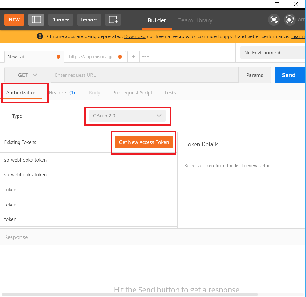306x297 pixels.
Task: Close the Postman window
Action: click(295, 4)
